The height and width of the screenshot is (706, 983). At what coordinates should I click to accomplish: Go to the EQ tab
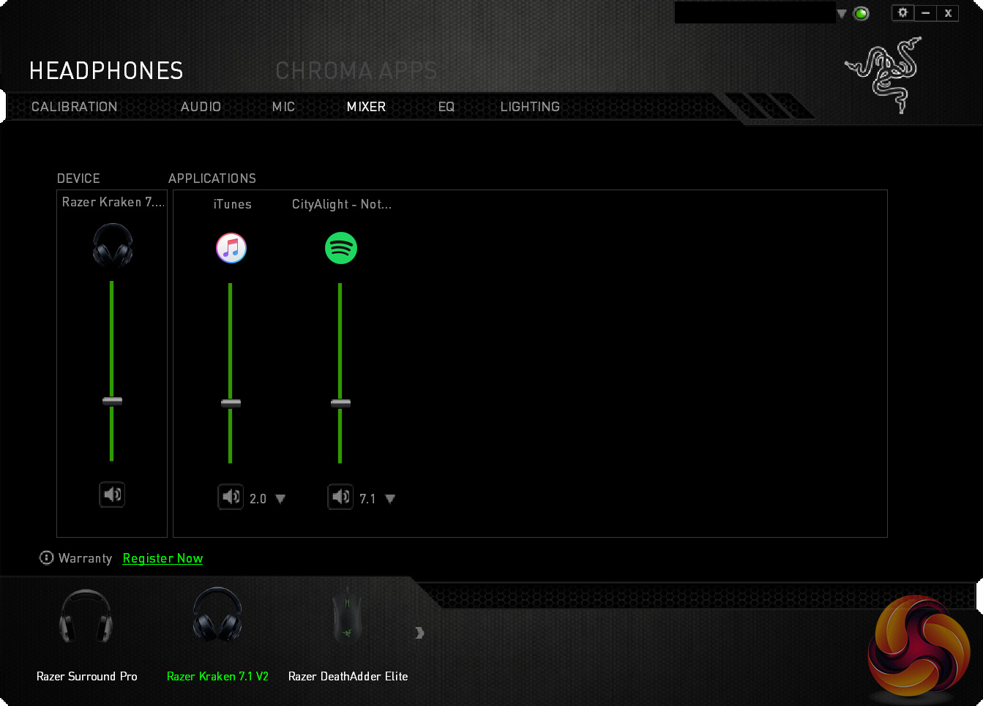click(x=446, y=107)
